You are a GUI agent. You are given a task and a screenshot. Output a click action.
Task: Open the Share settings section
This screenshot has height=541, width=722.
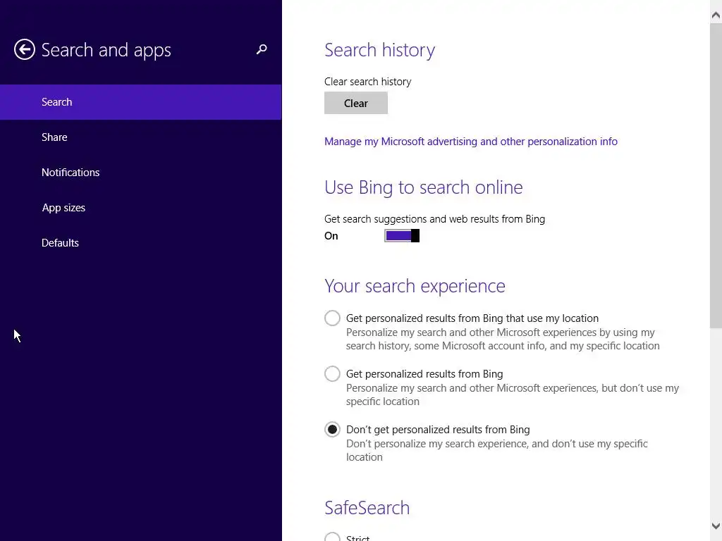pos(140,137)
